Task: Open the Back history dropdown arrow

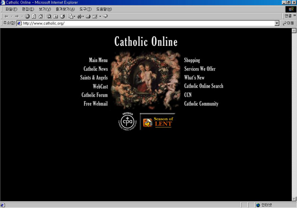Action: (11, 17)
